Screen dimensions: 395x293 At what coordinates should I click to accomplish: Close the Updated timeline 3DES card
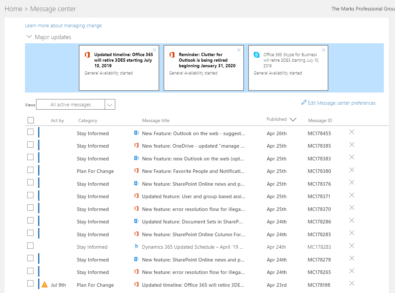(x=154, y=50)
